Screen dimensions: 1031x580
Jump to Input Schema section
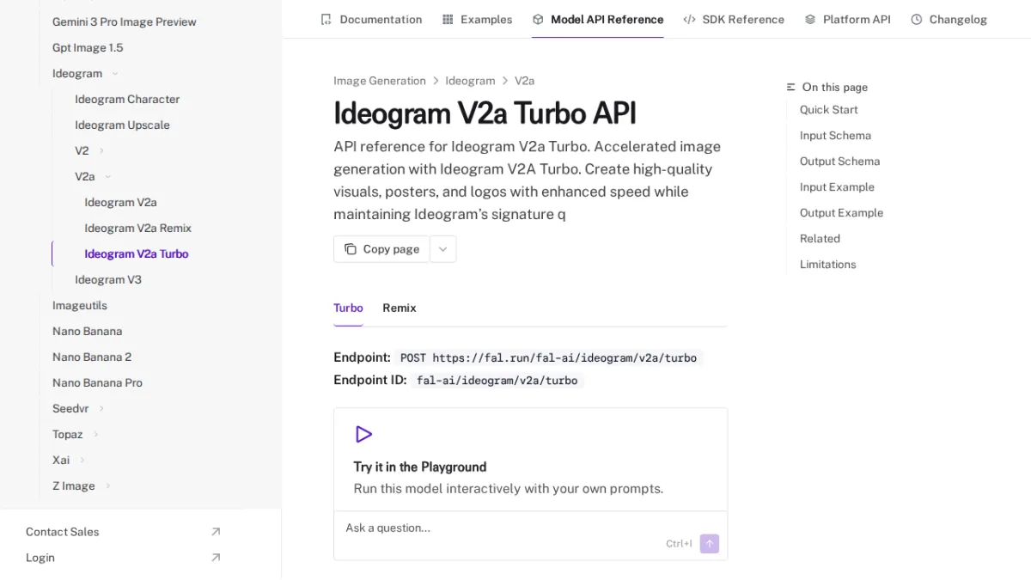click(x=835, y=136)
